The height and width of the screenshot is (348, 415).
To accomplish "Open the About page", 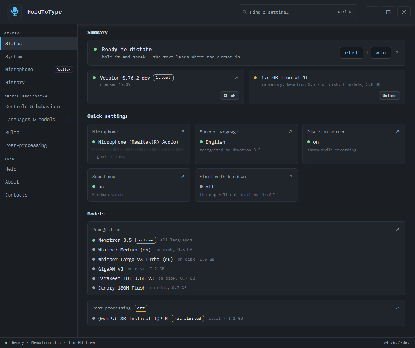I will pyautogui.click(x=39, y=182).
